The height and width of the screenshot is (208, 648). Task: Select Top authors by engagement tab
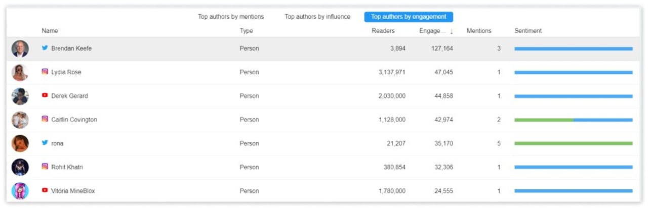point(409,17)
